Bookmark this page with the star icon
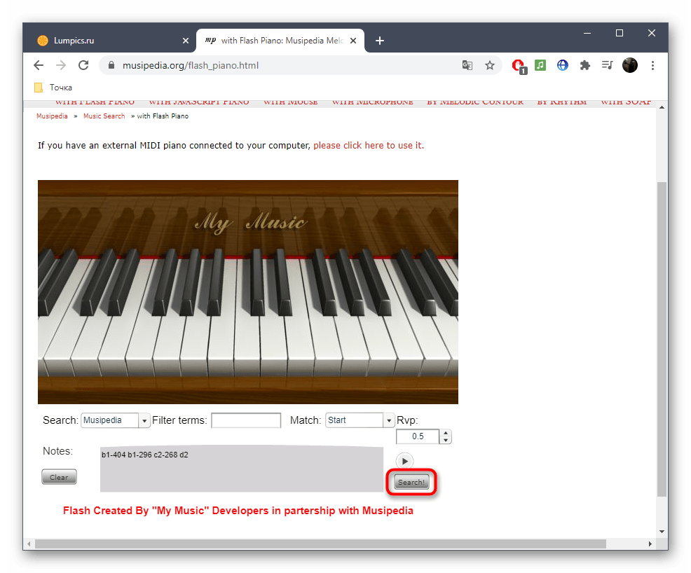Image resolution: width=691 pixels, height=573 pixels. pos(490,65)
